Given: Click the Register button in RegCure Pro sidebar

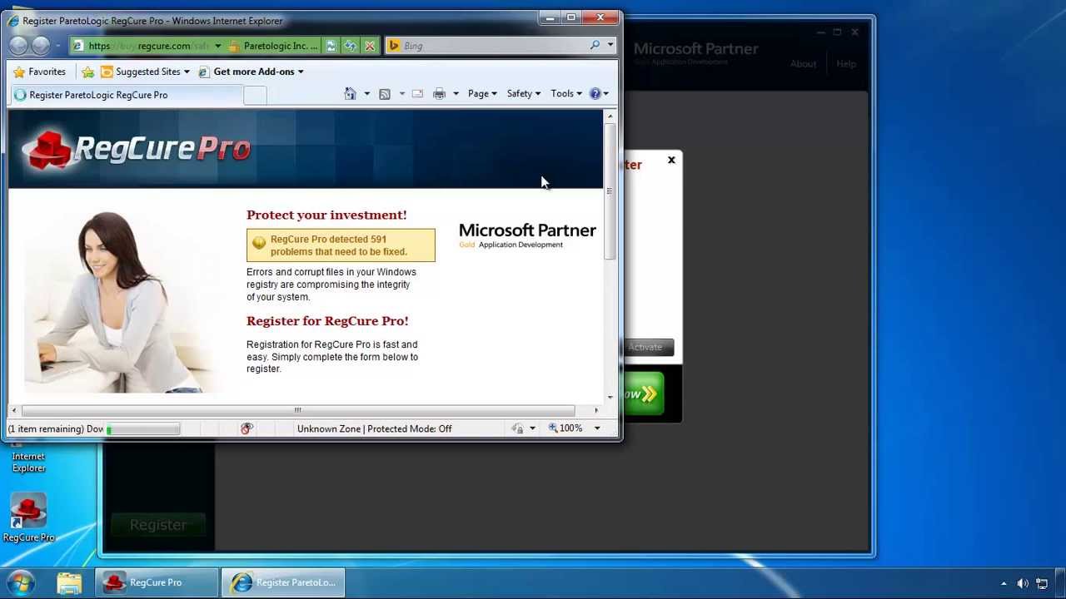Looking at the screenshot, I should coord(158,524).
